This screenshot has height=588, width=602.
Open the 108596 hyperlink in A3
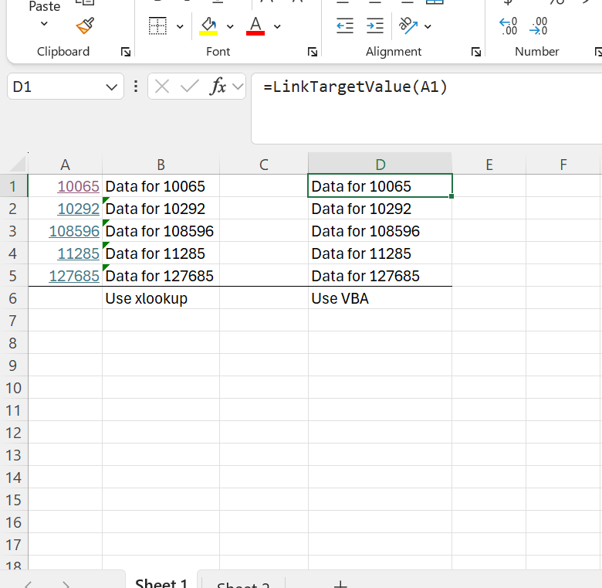click(74, 231)
